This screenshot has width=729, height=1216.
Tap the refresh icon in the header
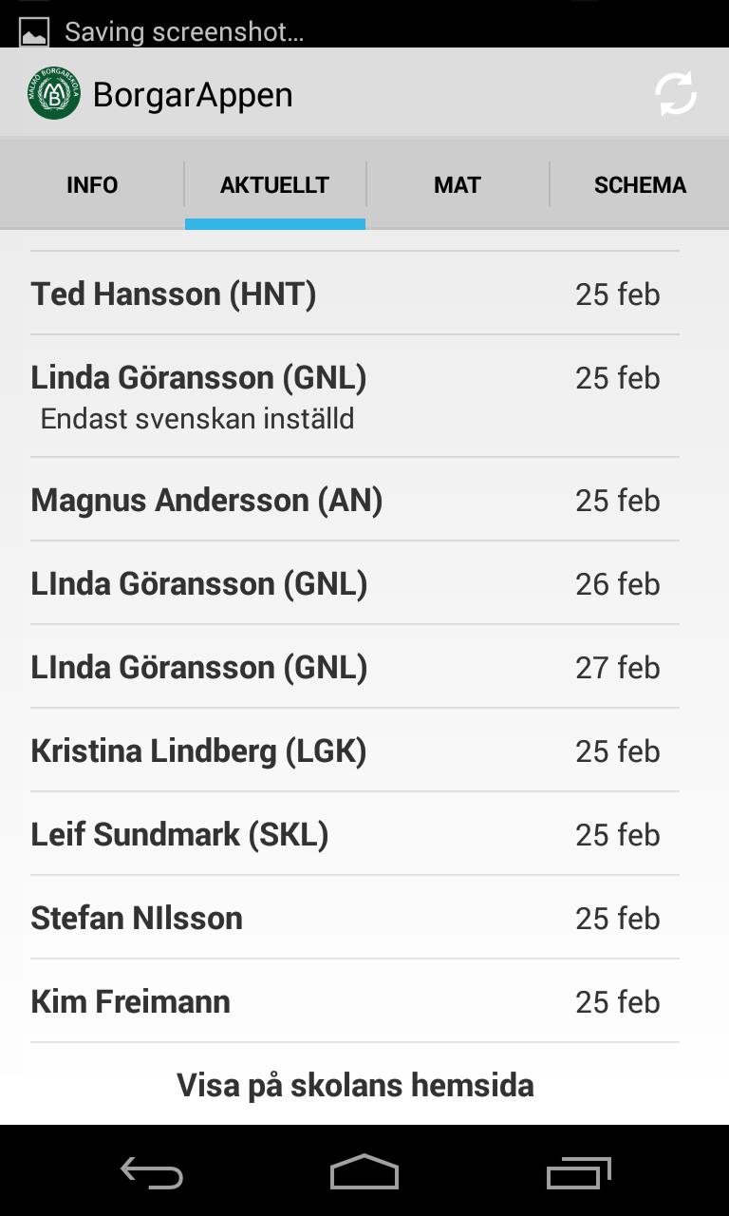pyautogui.click(x=676, y=94)
